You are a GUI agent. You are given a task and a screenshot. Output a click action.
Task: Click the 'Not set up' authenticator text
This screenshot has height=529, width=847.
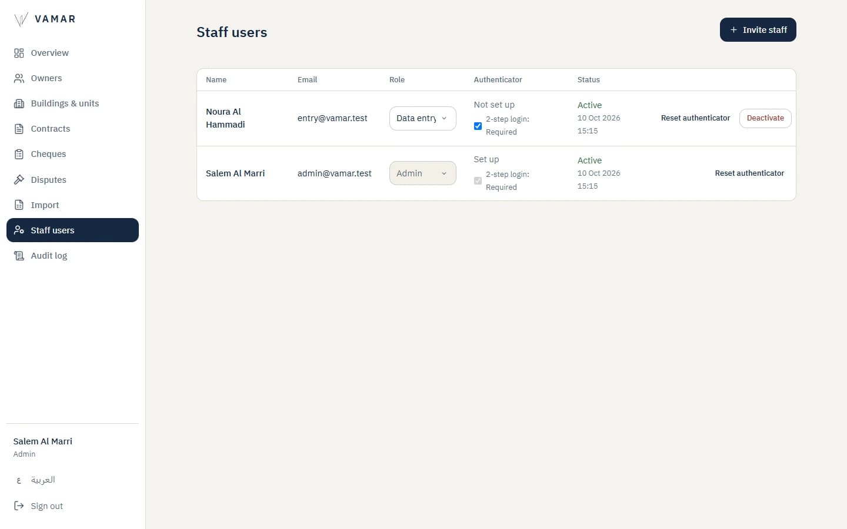[494, 105]
